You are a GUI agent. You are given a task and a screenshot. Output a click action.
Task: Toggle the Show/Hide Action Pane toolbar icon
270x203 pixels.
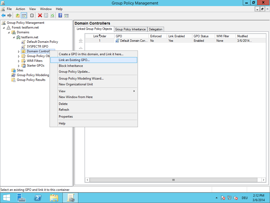pos(66,16)
